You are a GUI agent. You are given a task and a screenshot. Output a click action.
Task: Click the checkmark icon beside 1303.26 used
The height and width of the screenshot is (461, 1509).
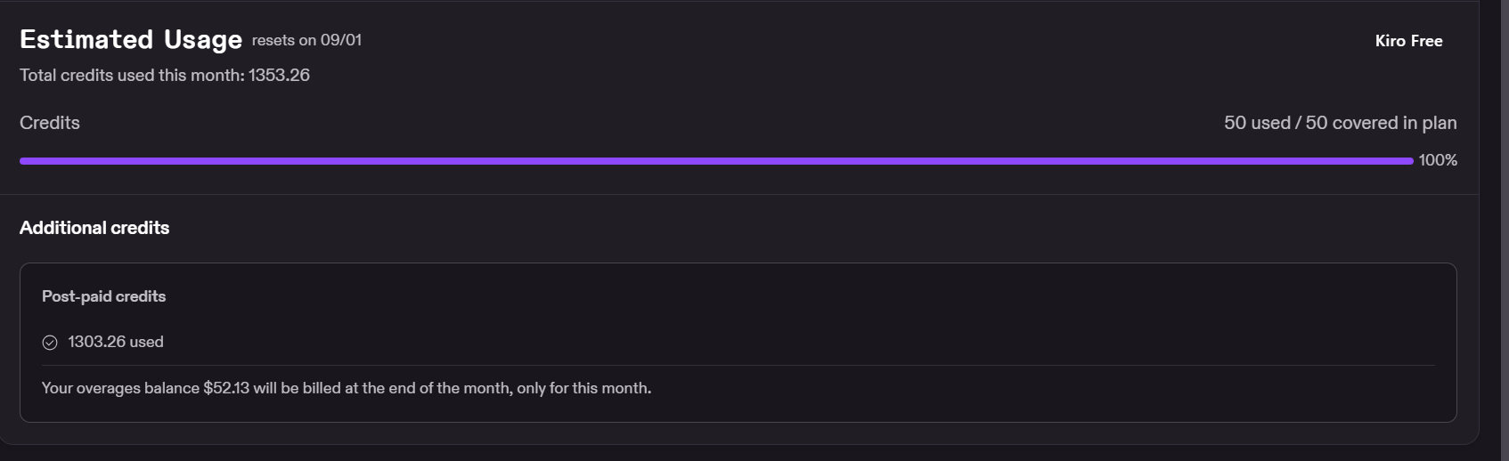(x=50, y=343)
